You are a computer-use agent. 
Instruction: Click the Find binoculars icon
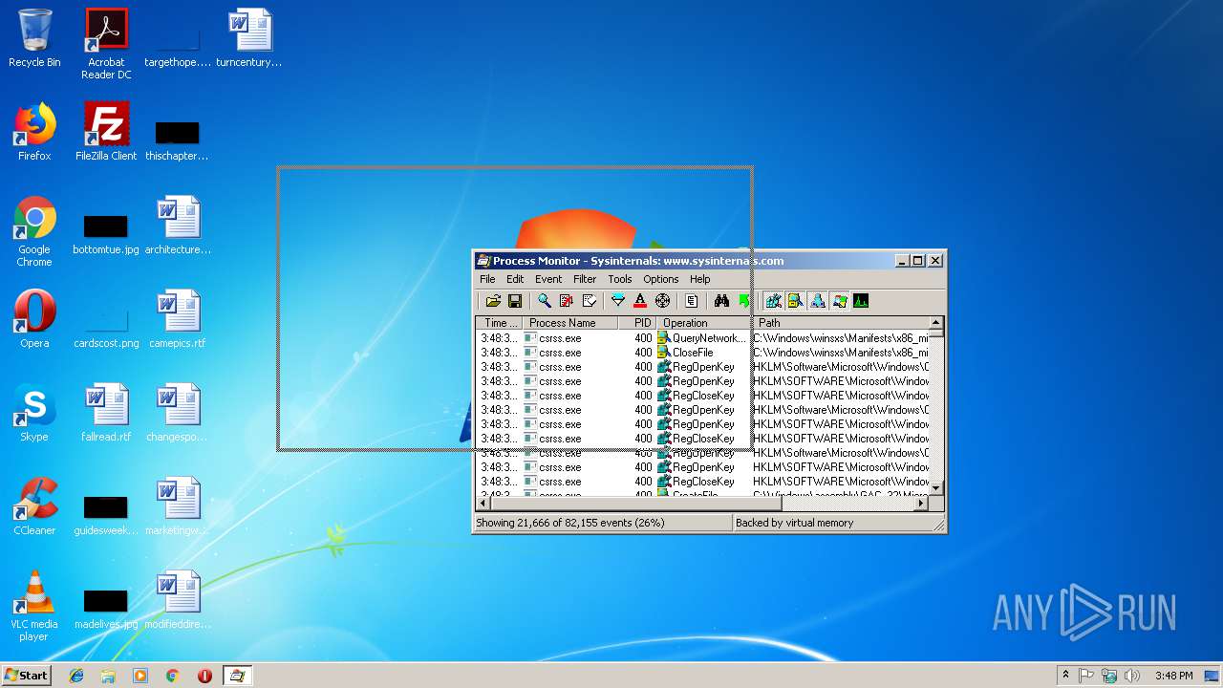721,301
